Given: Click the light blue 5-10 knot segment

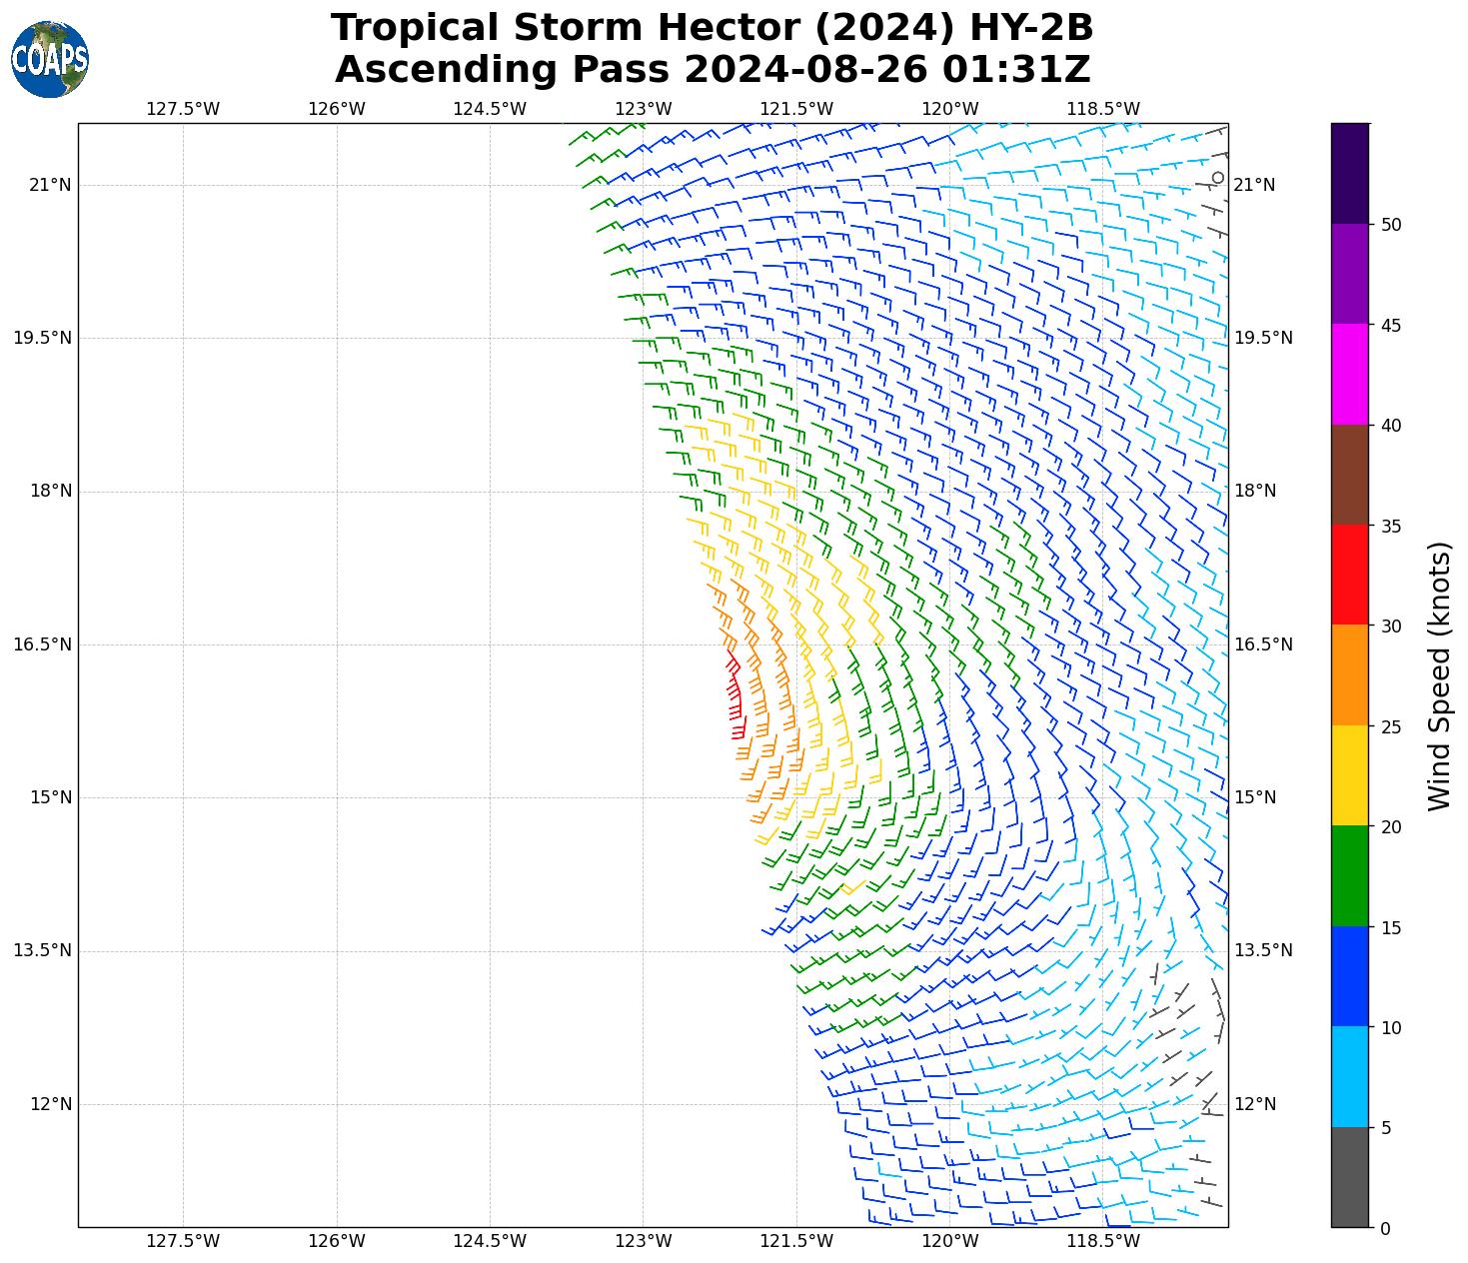Looking at the screenshot, I should pyautogui.click(x=1349, y=1077).
